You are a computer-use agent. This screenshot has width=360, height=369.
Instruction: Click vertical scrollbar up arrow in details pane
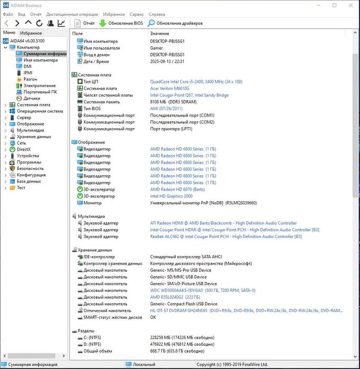tap(355, 33)
